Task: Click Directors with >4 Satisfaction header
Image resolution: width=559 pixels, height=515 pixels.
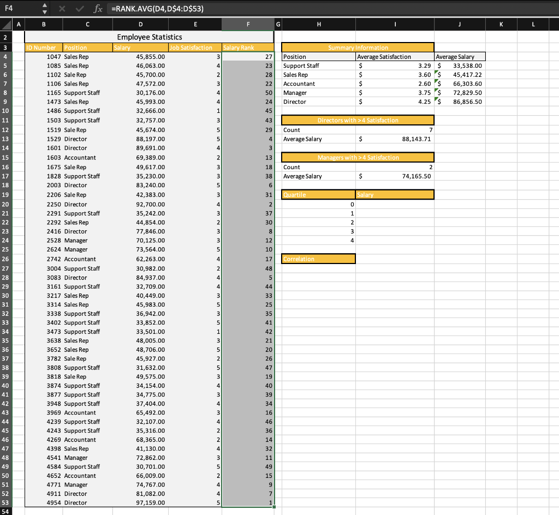Action: pyautogui.click(x=358, y=121)
